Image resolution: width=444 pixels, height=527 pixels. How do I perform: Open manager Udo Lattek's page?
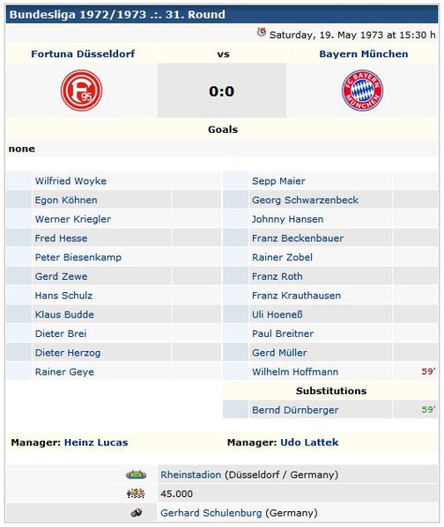(x=309, y=443)
